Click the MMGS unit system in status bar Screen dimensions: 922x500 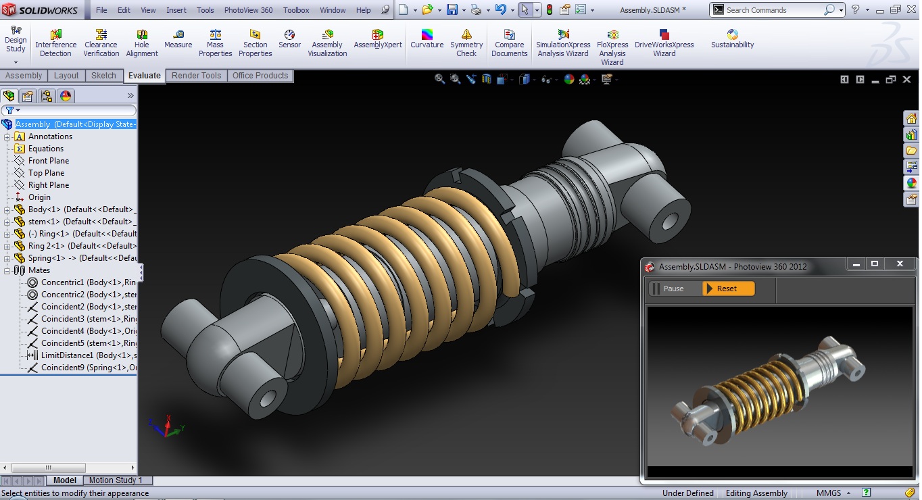click(829, 493)
